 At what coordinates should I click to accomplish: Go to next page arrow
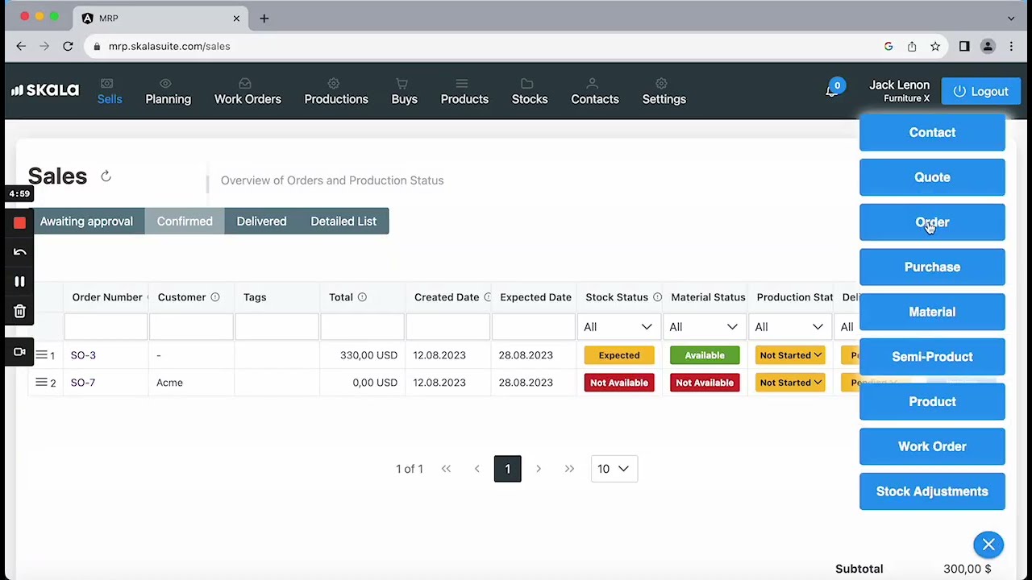(539, 469)
